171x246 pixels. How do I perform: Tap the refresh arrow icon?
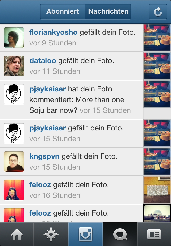point(158,11)
